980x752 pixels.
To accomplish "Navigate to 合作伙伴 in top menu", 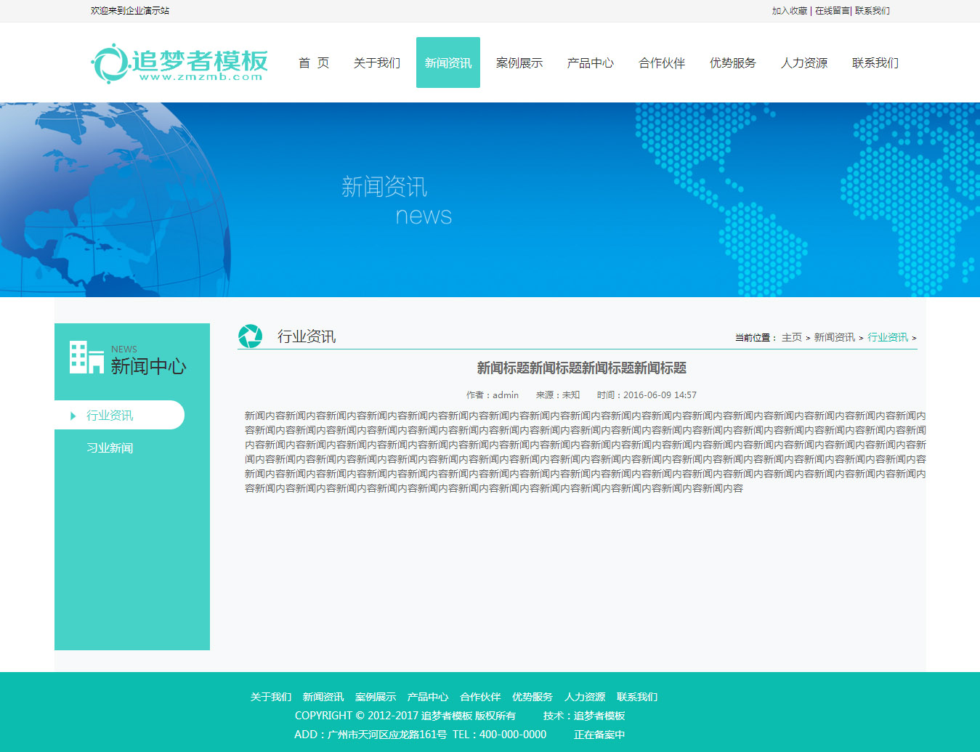I will click(x=661, y=63).
